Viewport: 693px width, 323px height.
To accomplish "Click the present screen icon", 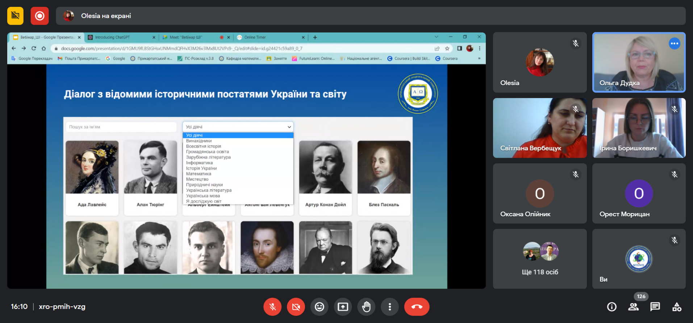I will (343, 307).
